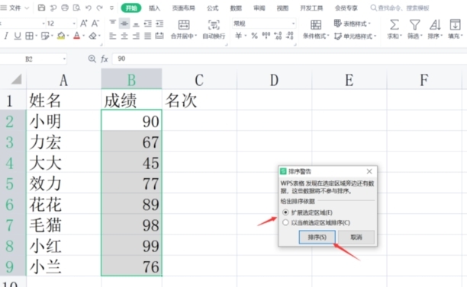Open the font size dropdown showing 12
467x287 pixels.
pos(74,23)
